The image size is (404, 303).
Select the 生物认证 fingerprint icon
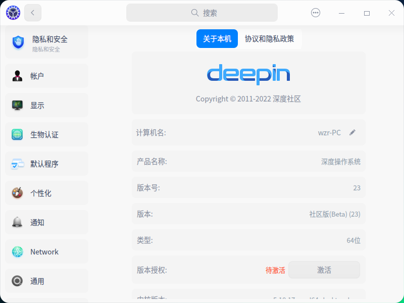click(17, 134)
